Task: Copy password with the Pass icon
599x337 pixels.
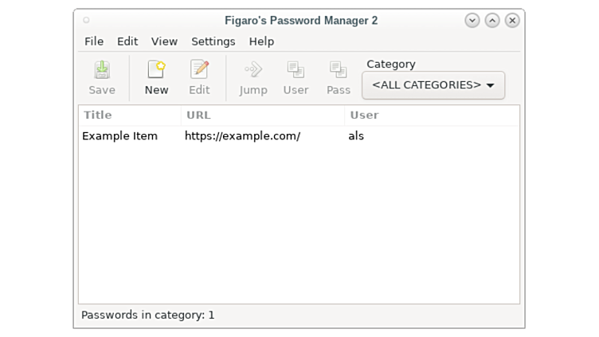Action: tap(339, 78)
